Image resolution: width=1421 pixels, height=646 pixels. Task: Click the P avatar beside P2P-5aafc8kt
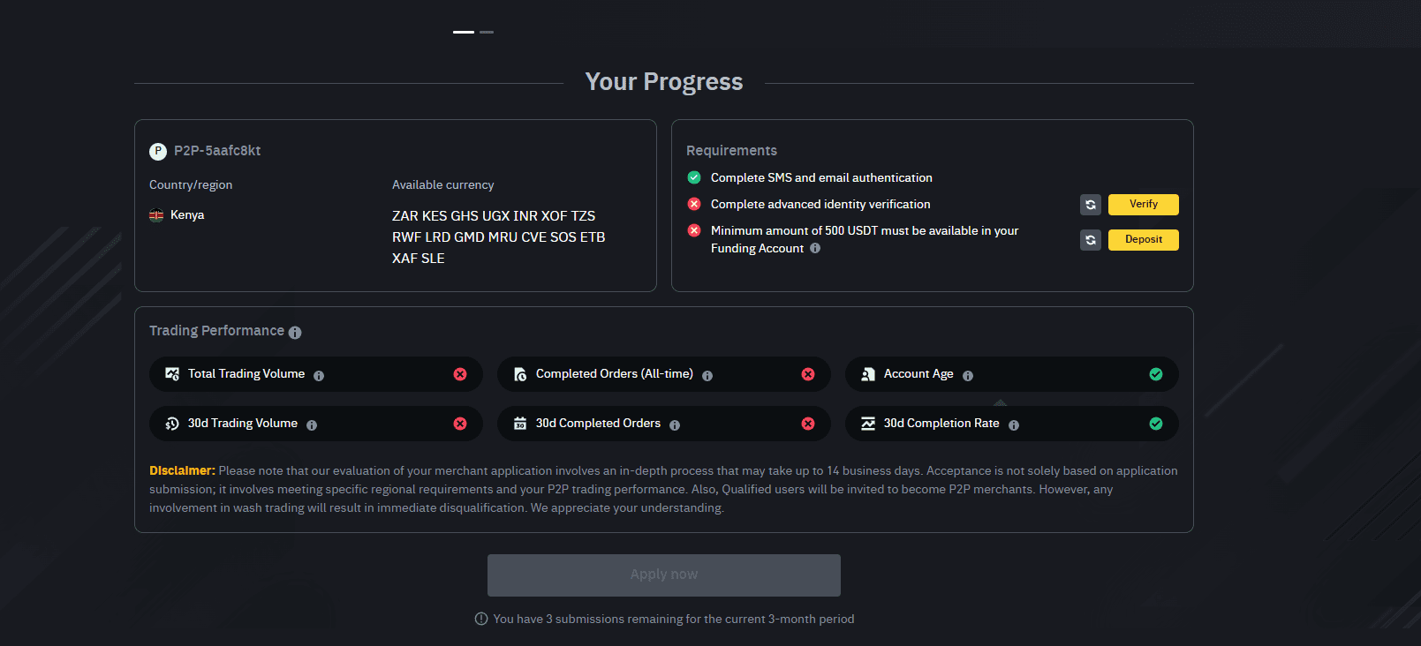tap(158, 151)
